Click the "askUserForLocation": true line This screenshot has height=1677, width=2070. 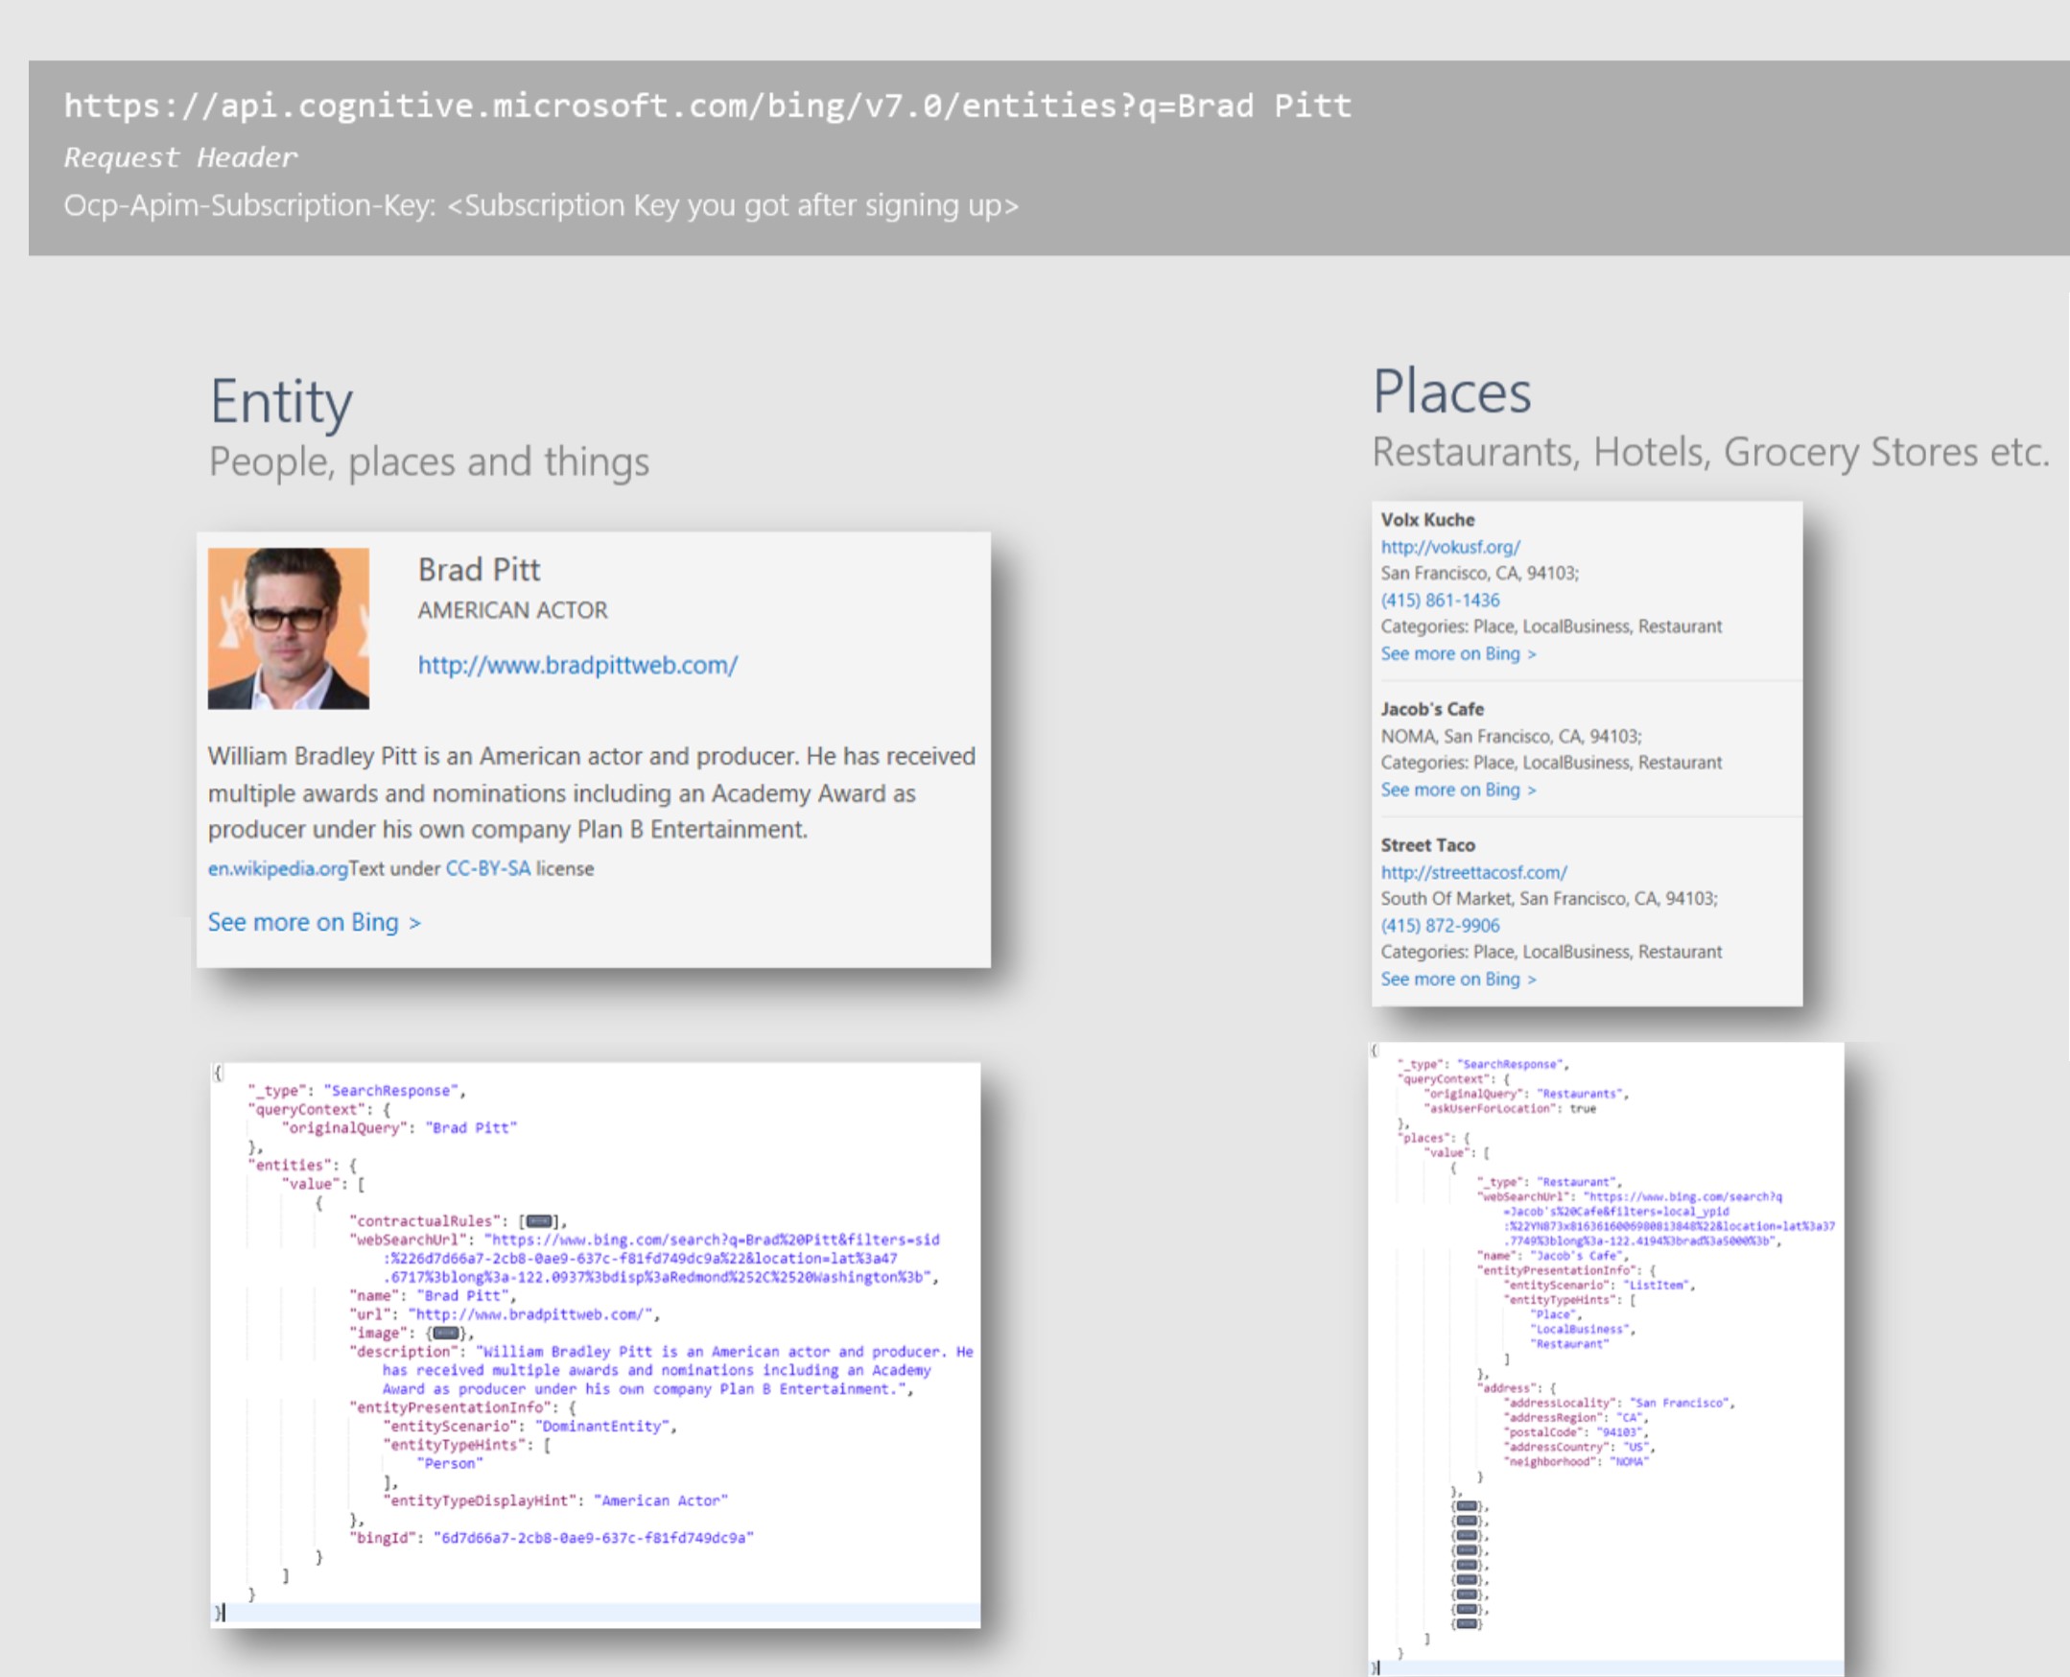pyautogui.click(x=1511, y=1109)
